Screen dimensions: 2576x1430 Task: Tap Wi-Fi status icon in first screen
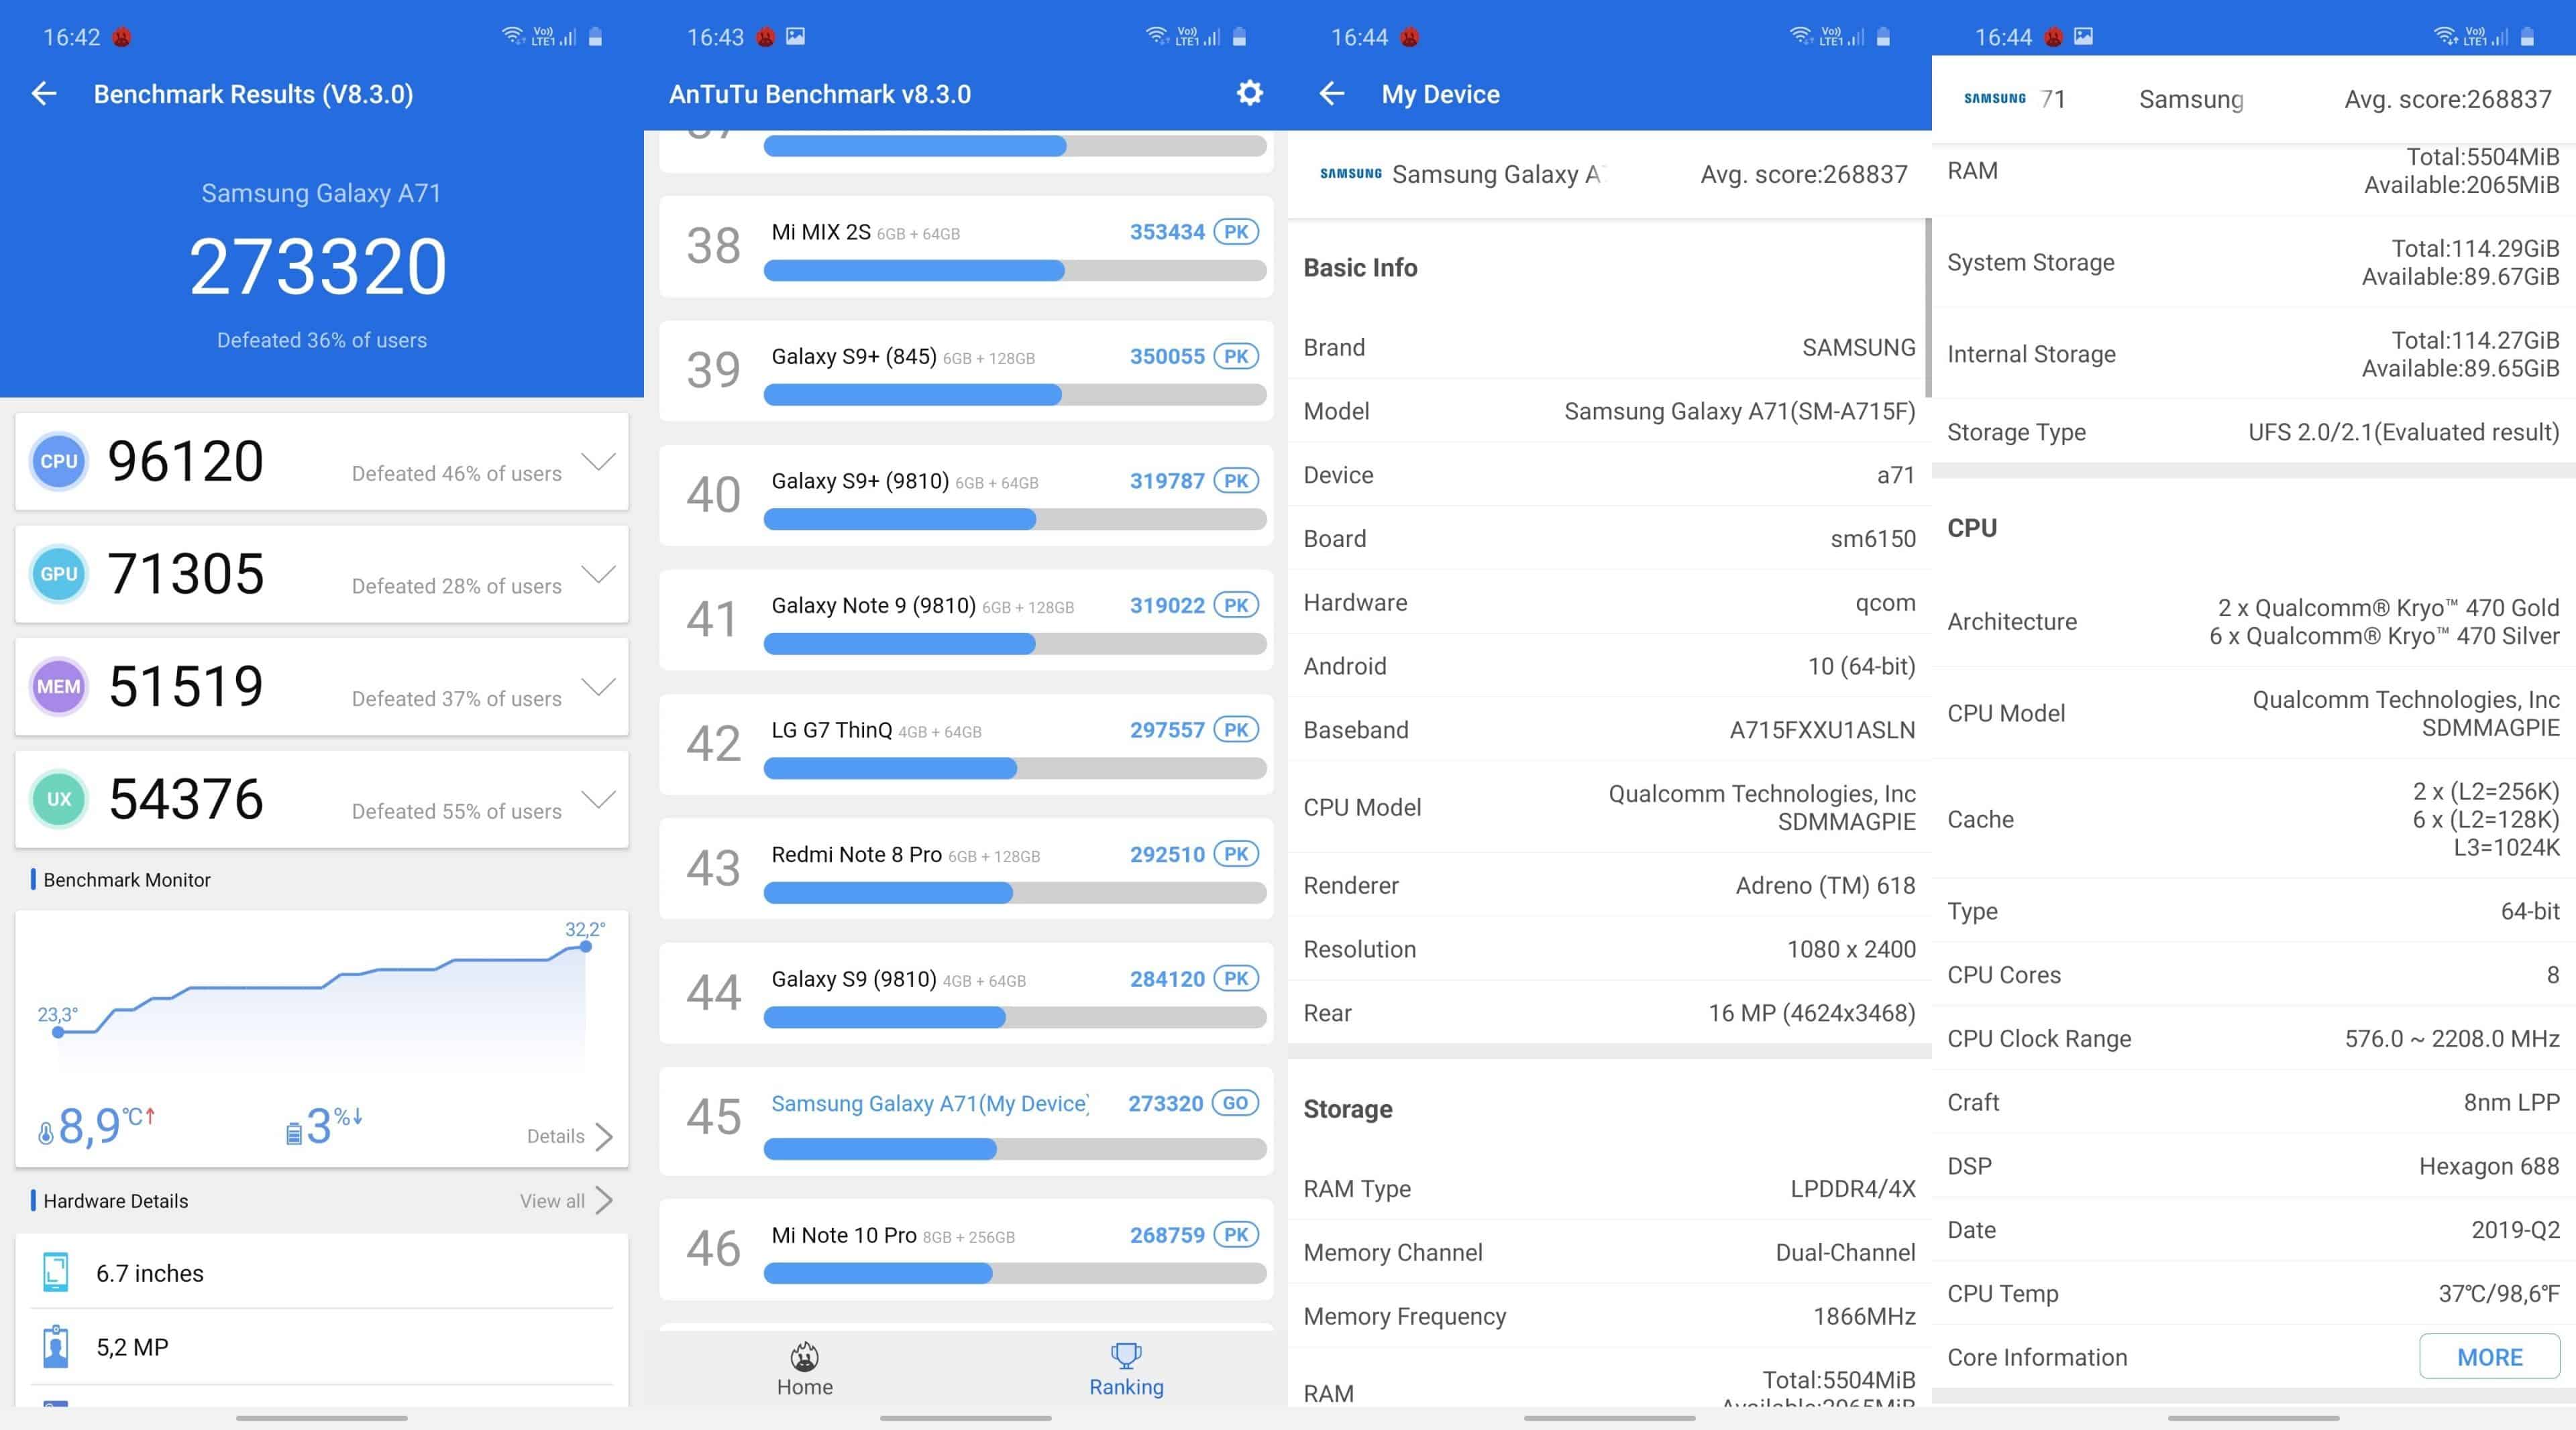coord(513,36)
